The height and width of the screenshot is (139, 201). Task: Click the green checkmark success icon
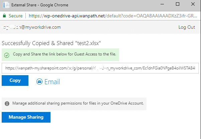[7, 54]
